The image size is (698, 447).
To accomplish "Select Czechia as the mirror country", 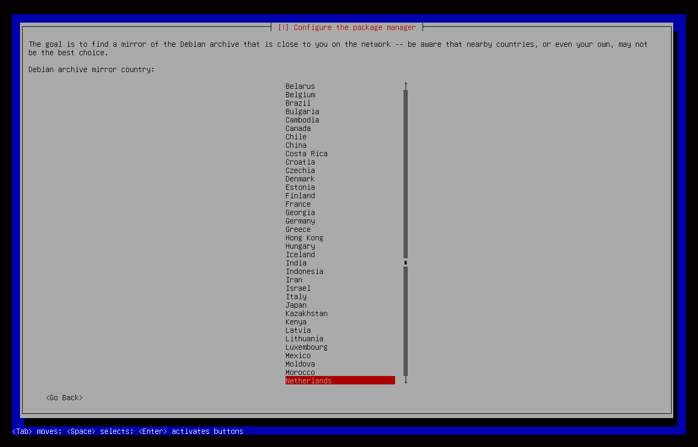I will pyautogui.click(x=300, y=170).
